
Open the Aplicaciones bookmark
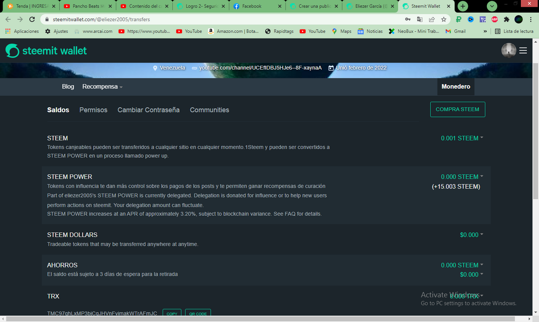pos(22,31)
